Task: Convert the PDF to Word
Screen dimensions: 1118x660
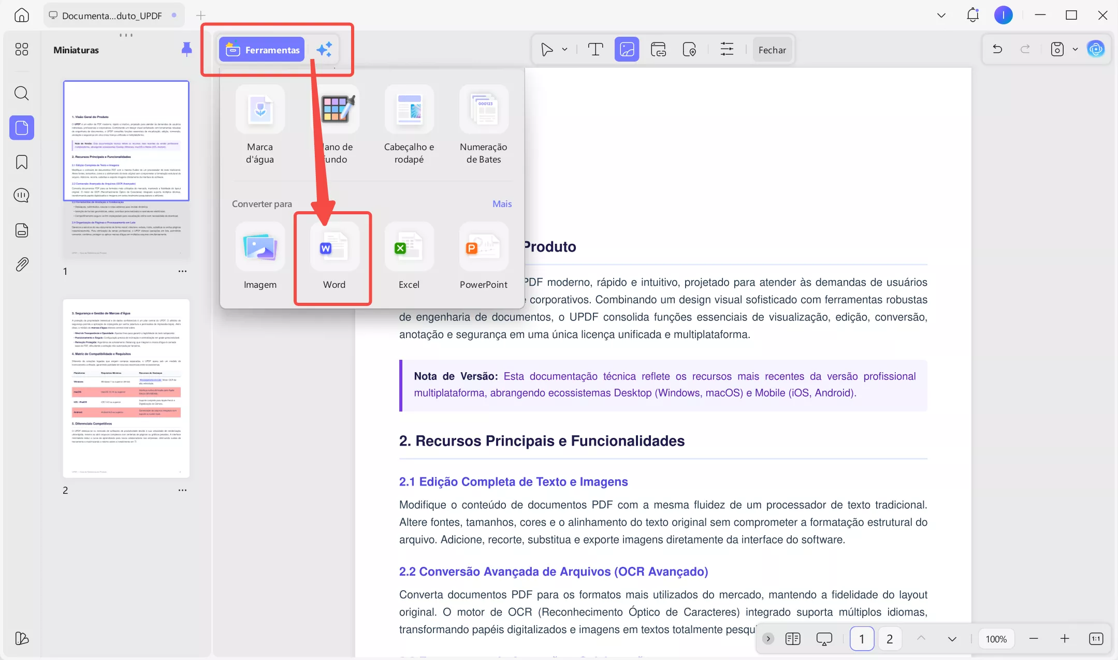Action: click(335, 256)
